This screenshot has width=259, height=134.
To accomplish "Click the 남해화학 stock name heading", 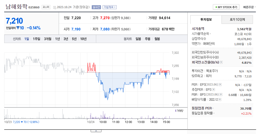I will 17,7.
